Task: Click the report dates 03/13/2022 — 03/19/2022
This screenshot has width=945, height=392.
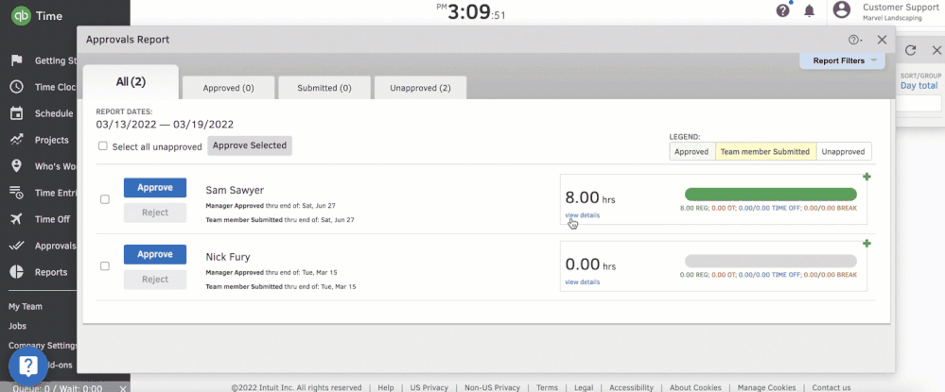Action: pos(165,125)
